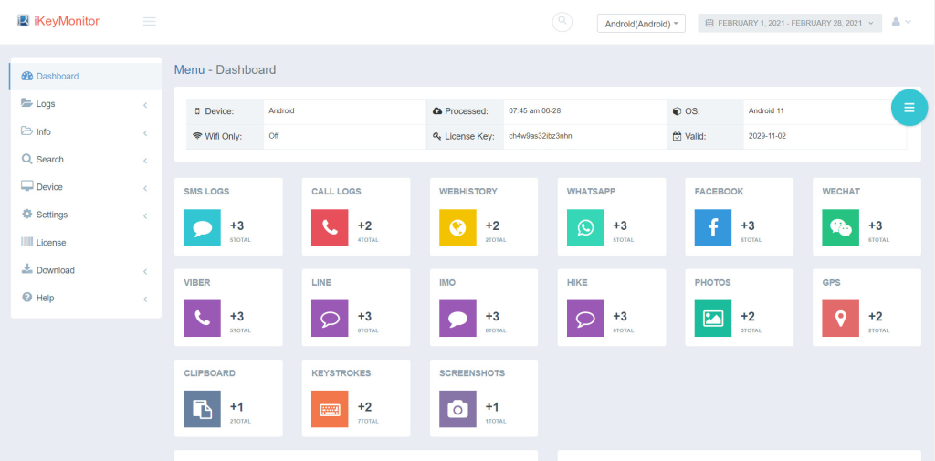The height and width of the screenshot is (461, 935).
Task: Open the License sidebar item
Action: (86, 243)
